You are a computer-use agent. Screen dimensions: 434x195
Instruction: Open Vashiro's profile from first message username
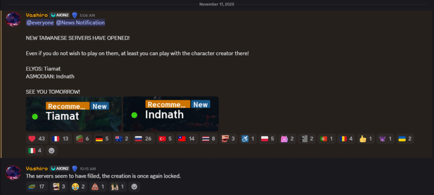37,15
